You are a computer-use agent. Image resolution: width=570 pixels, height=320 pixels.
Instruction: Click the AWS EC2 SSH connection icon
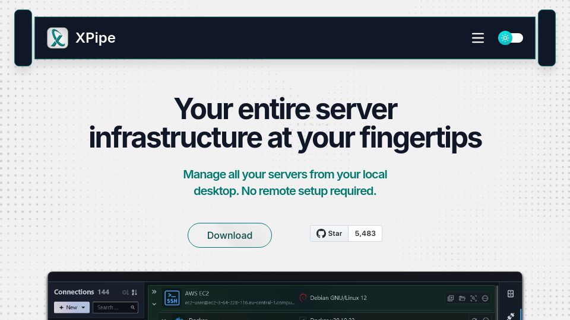172,297
